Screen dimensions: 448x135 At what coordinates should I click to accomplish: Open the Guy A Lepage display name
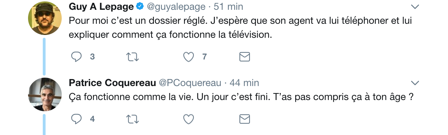pos(101,7)
